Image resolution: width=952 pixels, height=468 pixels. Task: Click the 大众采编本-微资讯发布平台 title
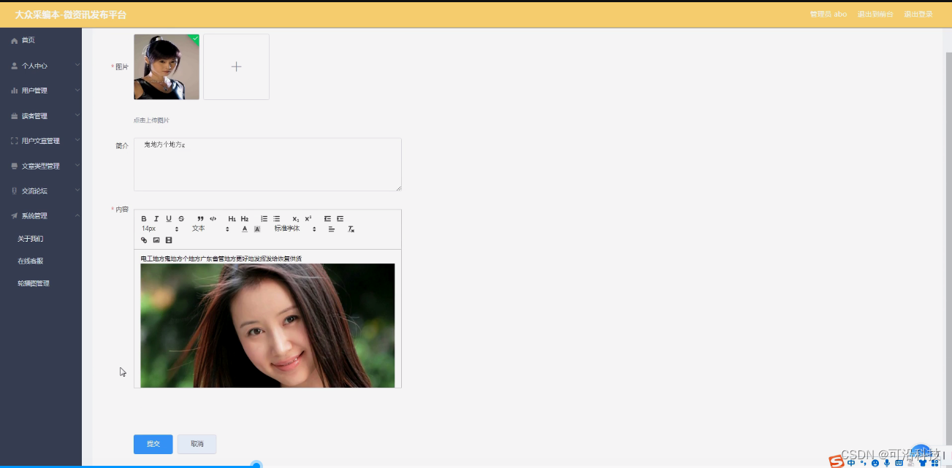(x=71, y=15)
